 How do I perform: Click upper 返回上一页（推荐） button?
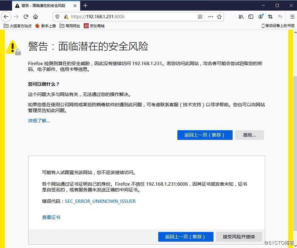pos(205,135)
